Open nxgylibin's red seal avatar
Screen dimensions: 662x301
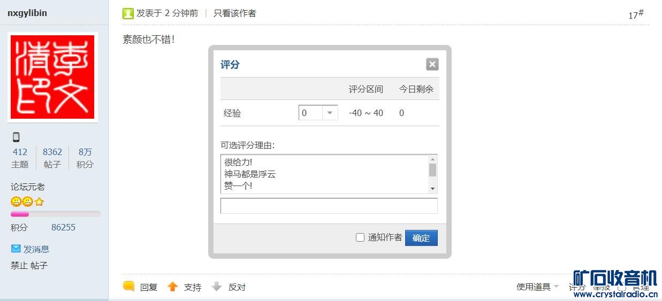(x=52, y=77)
